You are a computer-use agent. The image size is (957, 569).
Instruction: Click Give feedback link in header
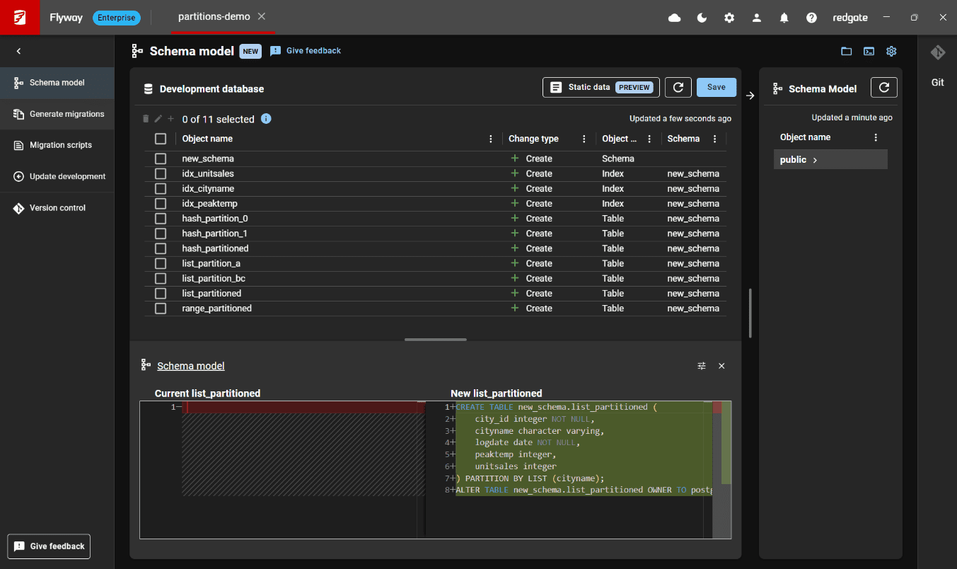tap(306, 51)
